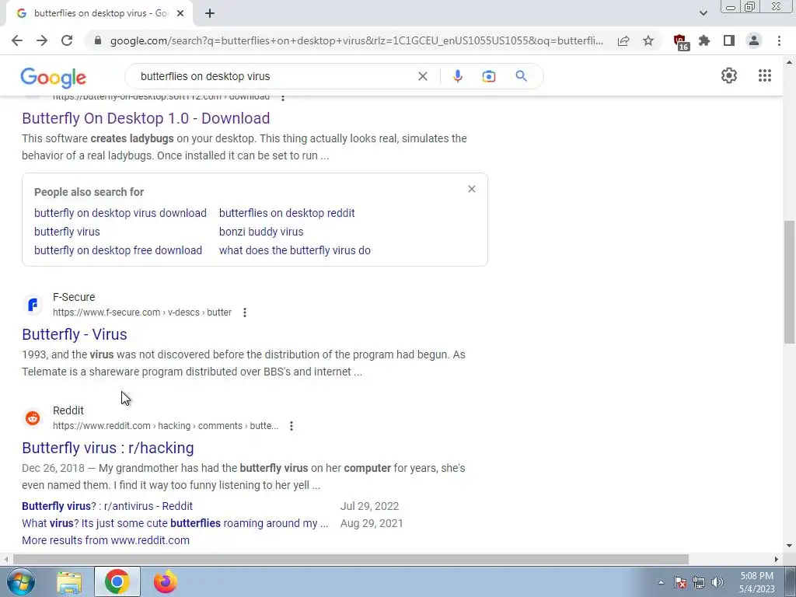Click the F-Secure site name text

[74, 297]
